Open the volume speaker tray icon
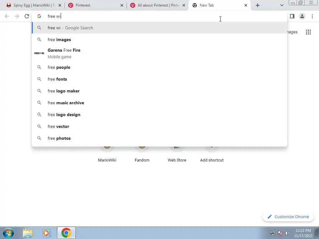This screenshot has width=319, height=239. 288,233
